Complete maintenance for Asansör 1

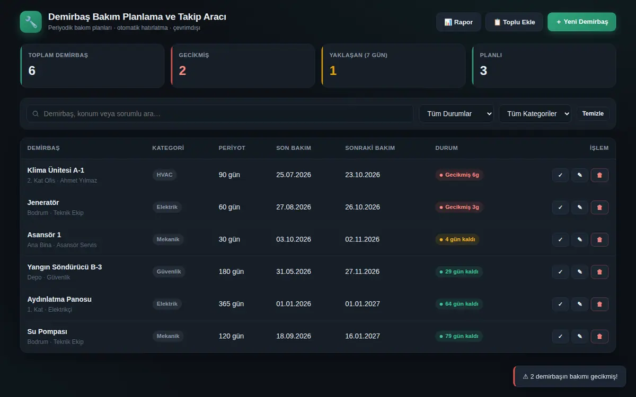[560, 240]
